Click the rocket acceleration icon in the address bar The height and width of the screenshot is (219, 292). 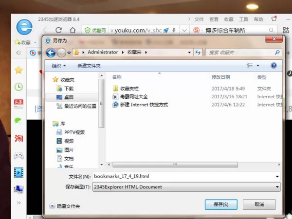[x=166, y=30]
